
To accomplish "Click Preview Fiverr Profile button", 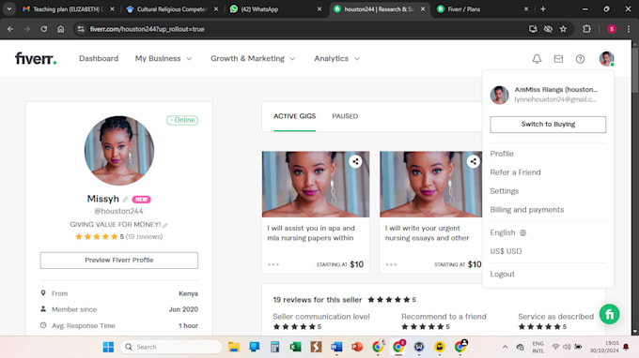I will tap(119, 261).
